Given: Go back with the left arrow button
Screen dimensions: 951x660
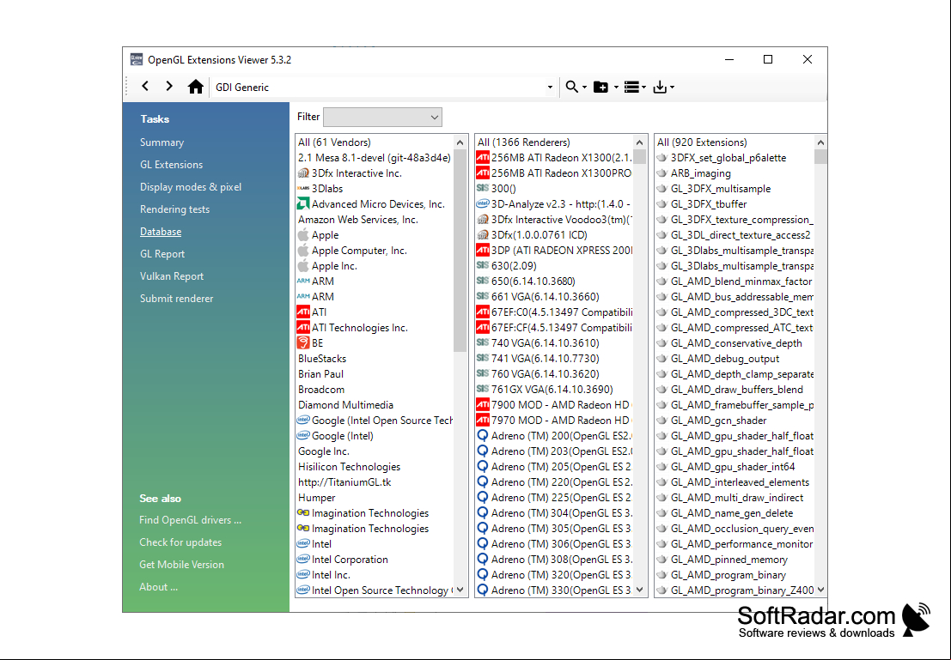Looking at the screenshot, I should [x=145, y=87].
